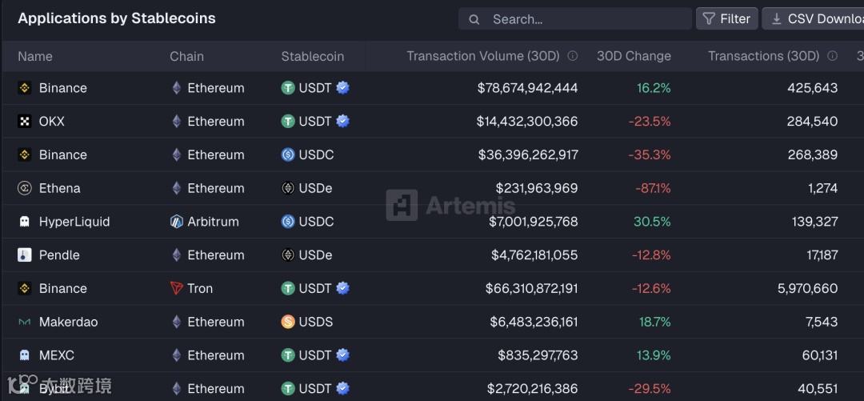Click the Binance logo in the $78,674,942,444 row
The width and height of the screenshot is (864, 401).
[x=25, y=88]
